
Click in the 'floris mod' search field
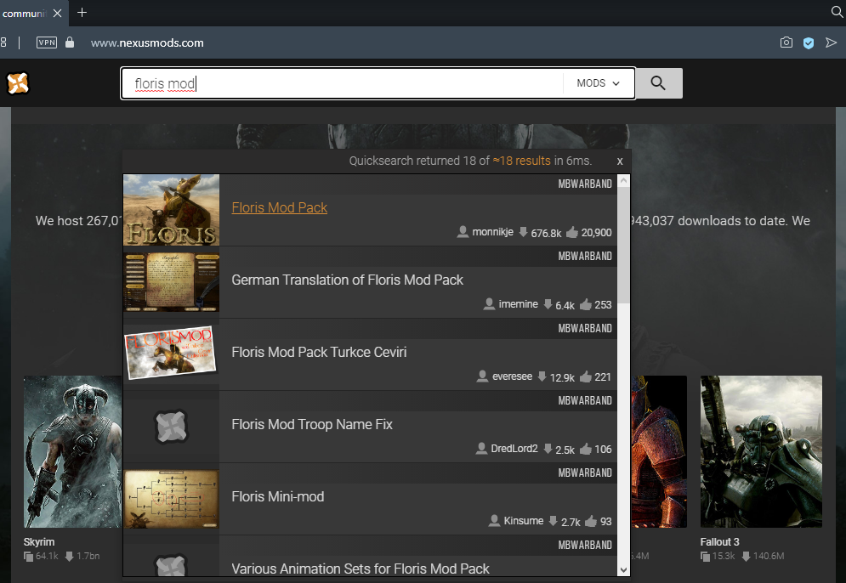coord(343,83)
